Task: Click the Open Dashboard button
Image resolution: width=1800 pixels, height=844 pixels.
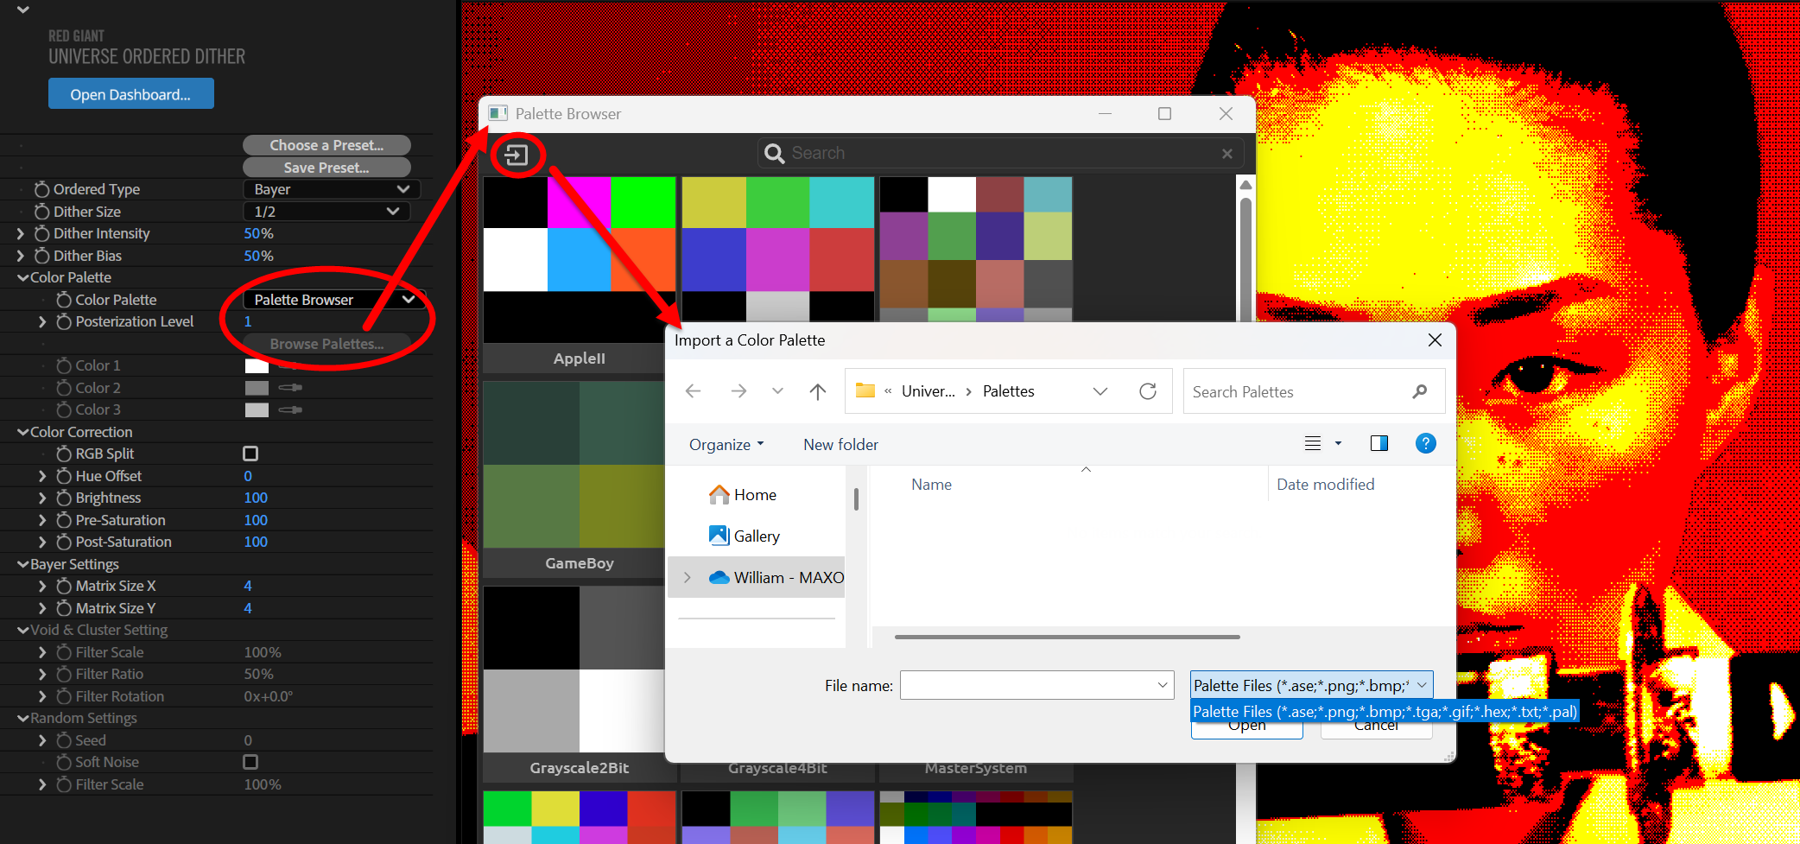Action: (130, 94)
